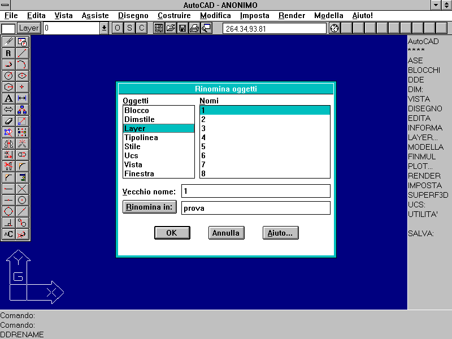
Task: Click the current color swatch box
Action: click(8, 29)
